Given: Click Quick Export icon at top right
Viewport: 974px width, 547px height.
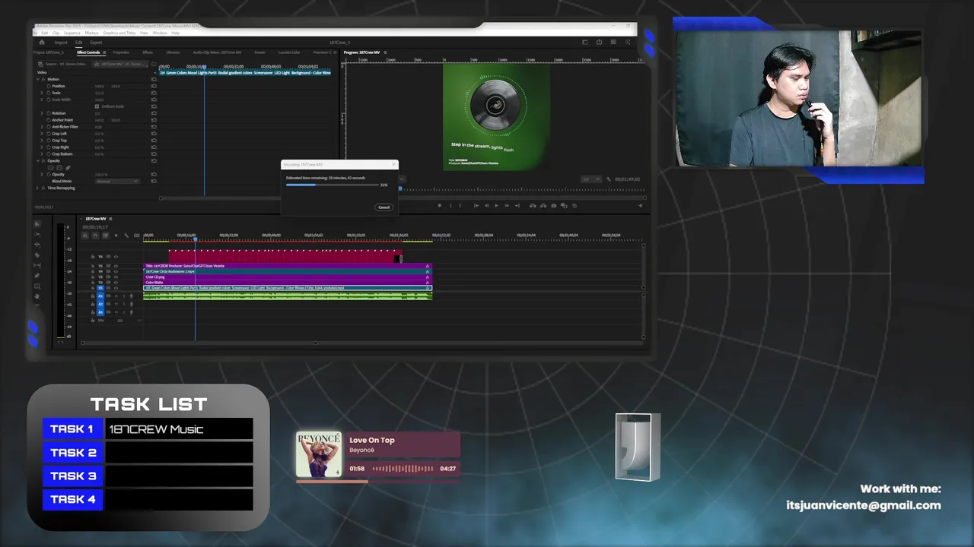Looking at the screenshot, I should 599,42.
